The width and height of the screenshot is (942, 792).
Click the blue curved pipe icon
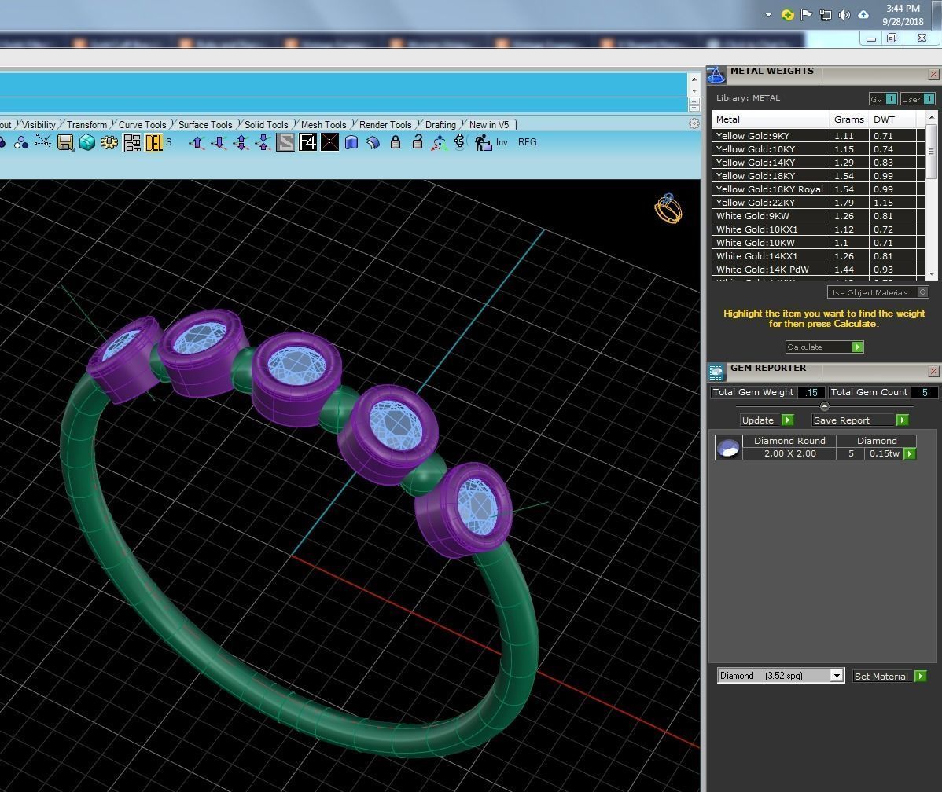click(x=373, y=142)
